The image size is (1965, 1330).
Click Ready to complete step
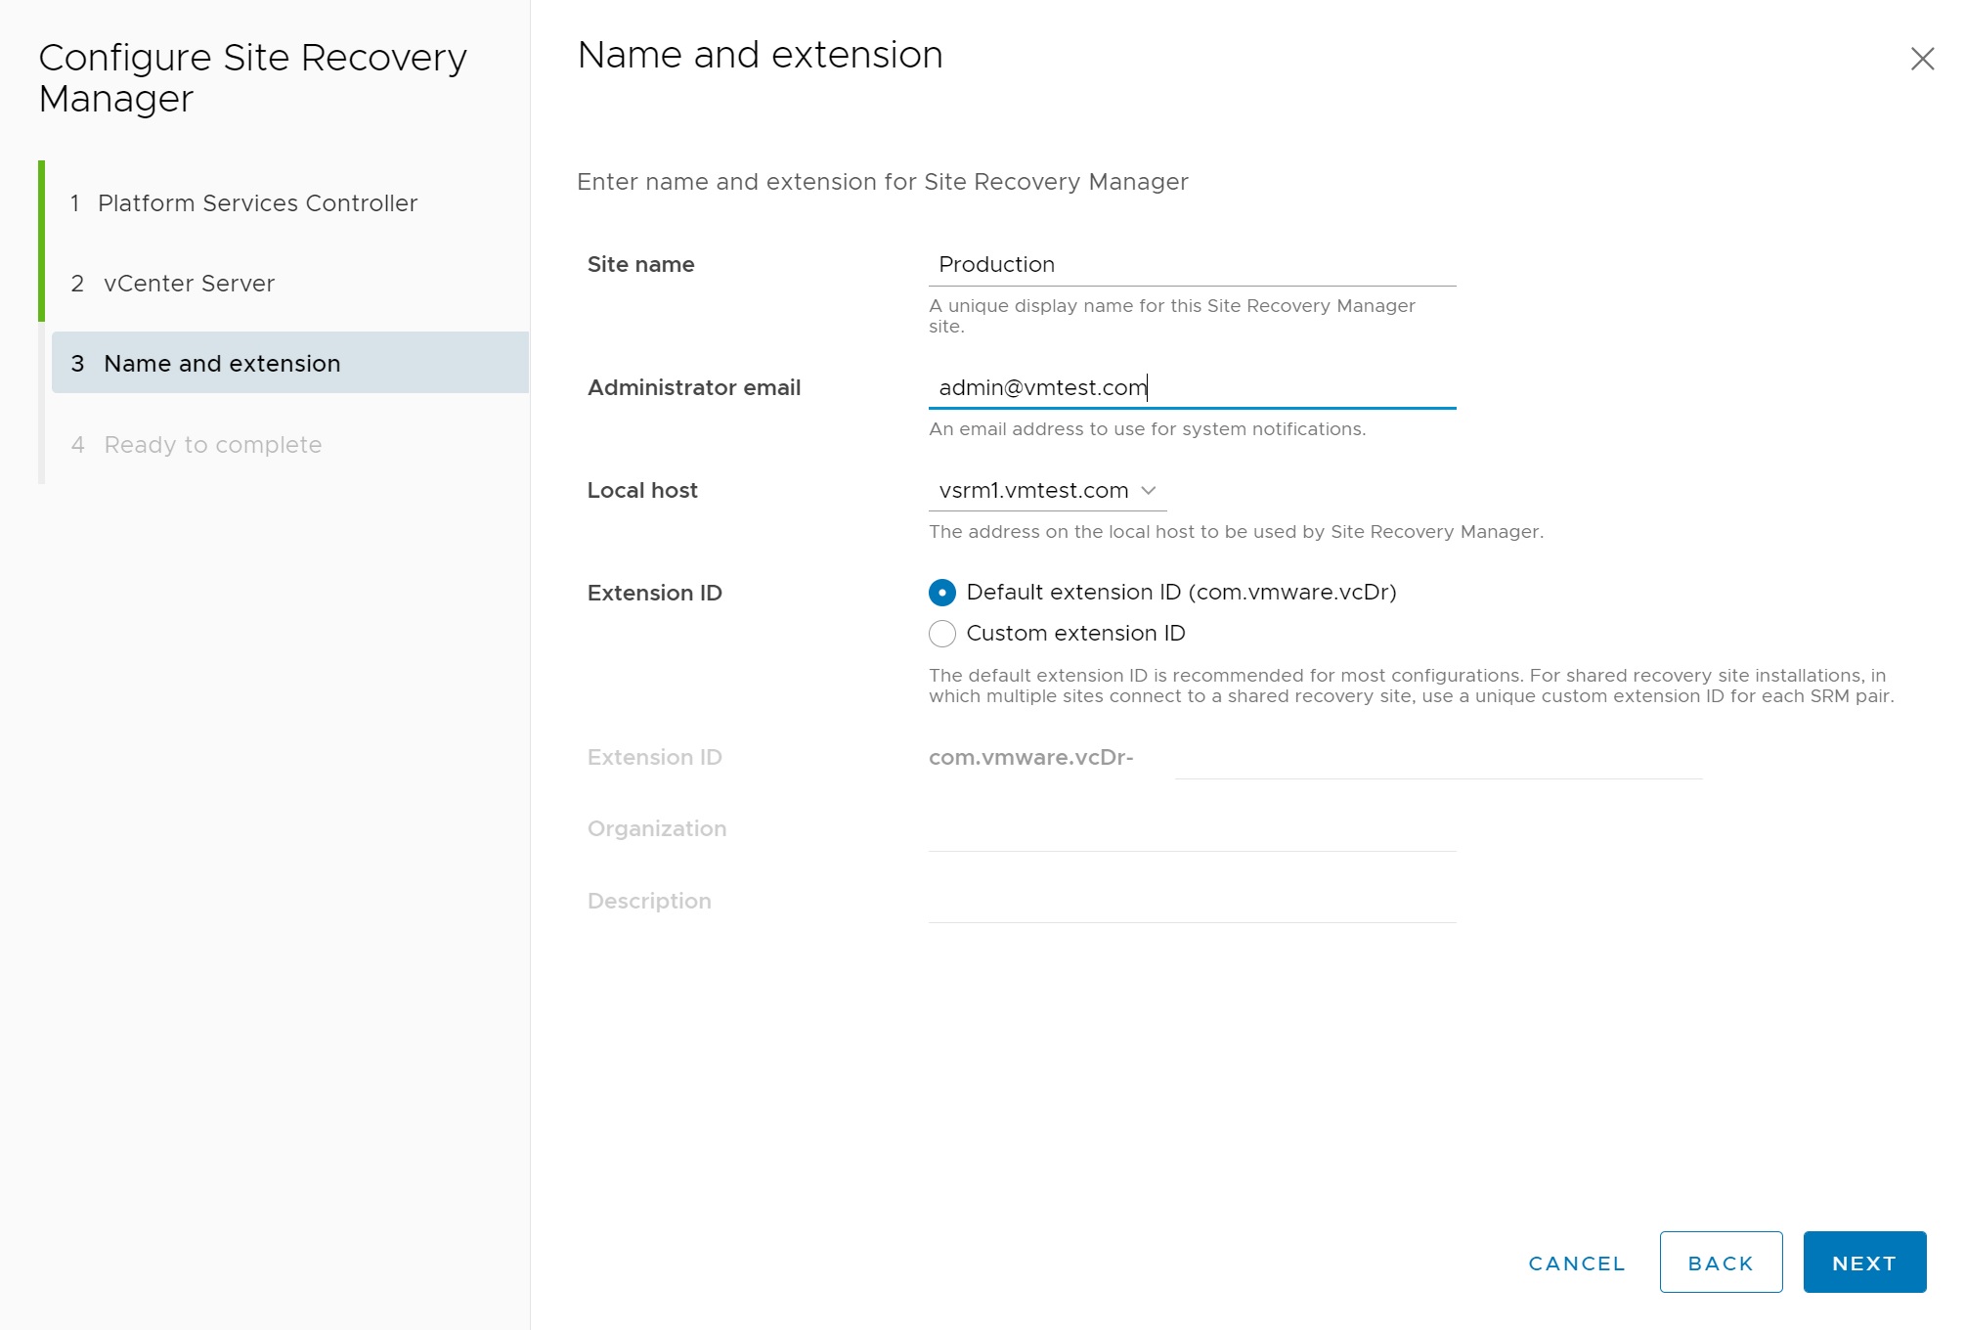(212, 445)
